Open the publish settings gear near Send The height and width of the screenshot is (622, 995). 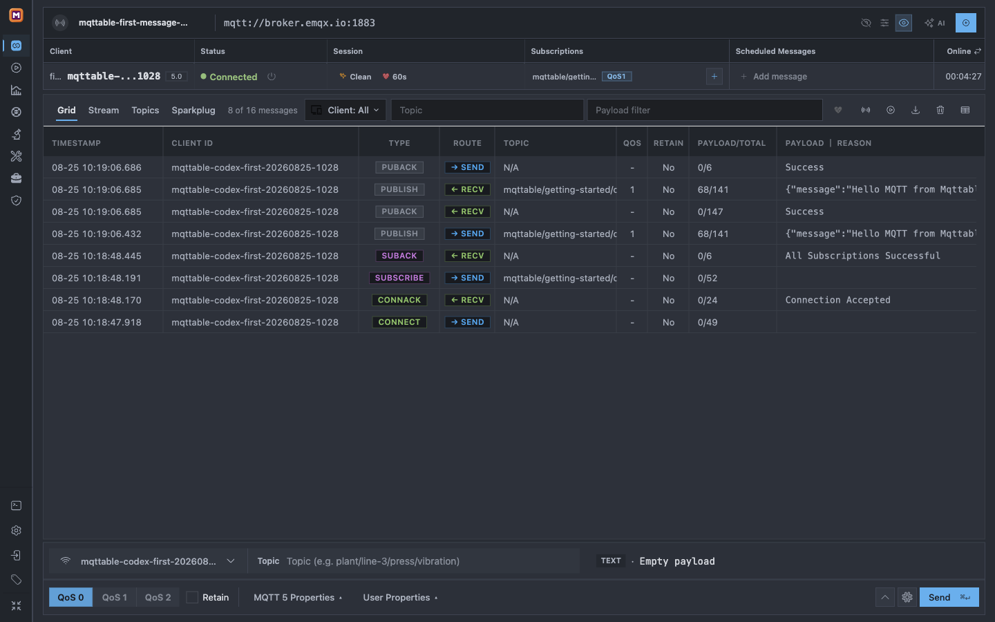pyautogui.click(x=907, y=597)
